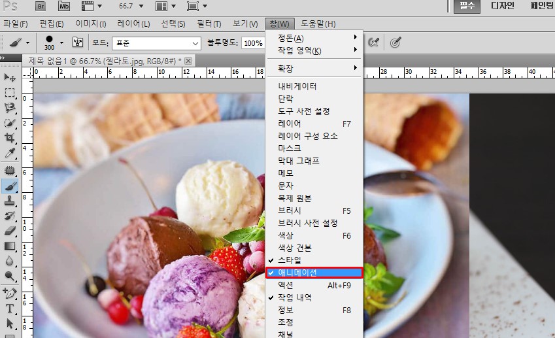555x338 pixels.
Task: Select the Pen tool
Action: click(x=10, y=294)
